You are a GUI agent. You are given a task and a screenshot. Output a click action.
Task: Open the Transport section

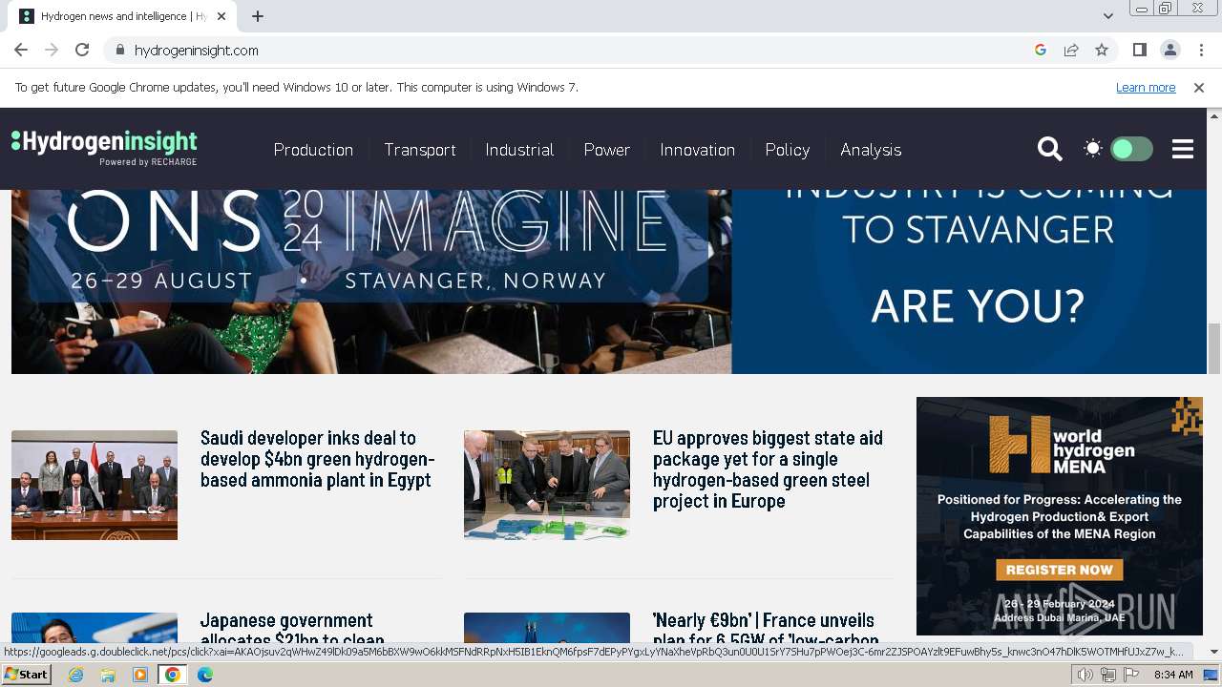(420, 150)
